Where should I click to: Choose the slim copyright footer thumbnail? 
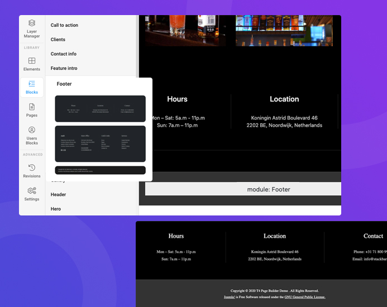coord(100,170)
